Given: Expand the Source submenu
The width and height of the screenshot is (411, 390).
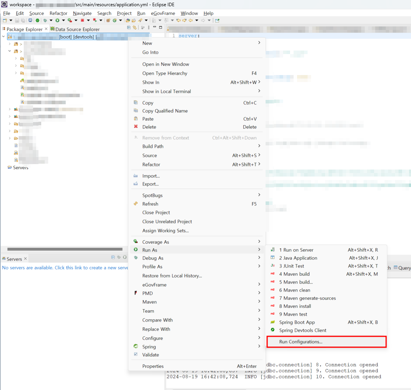Looking at the screenshot, I should click(259, 155).
